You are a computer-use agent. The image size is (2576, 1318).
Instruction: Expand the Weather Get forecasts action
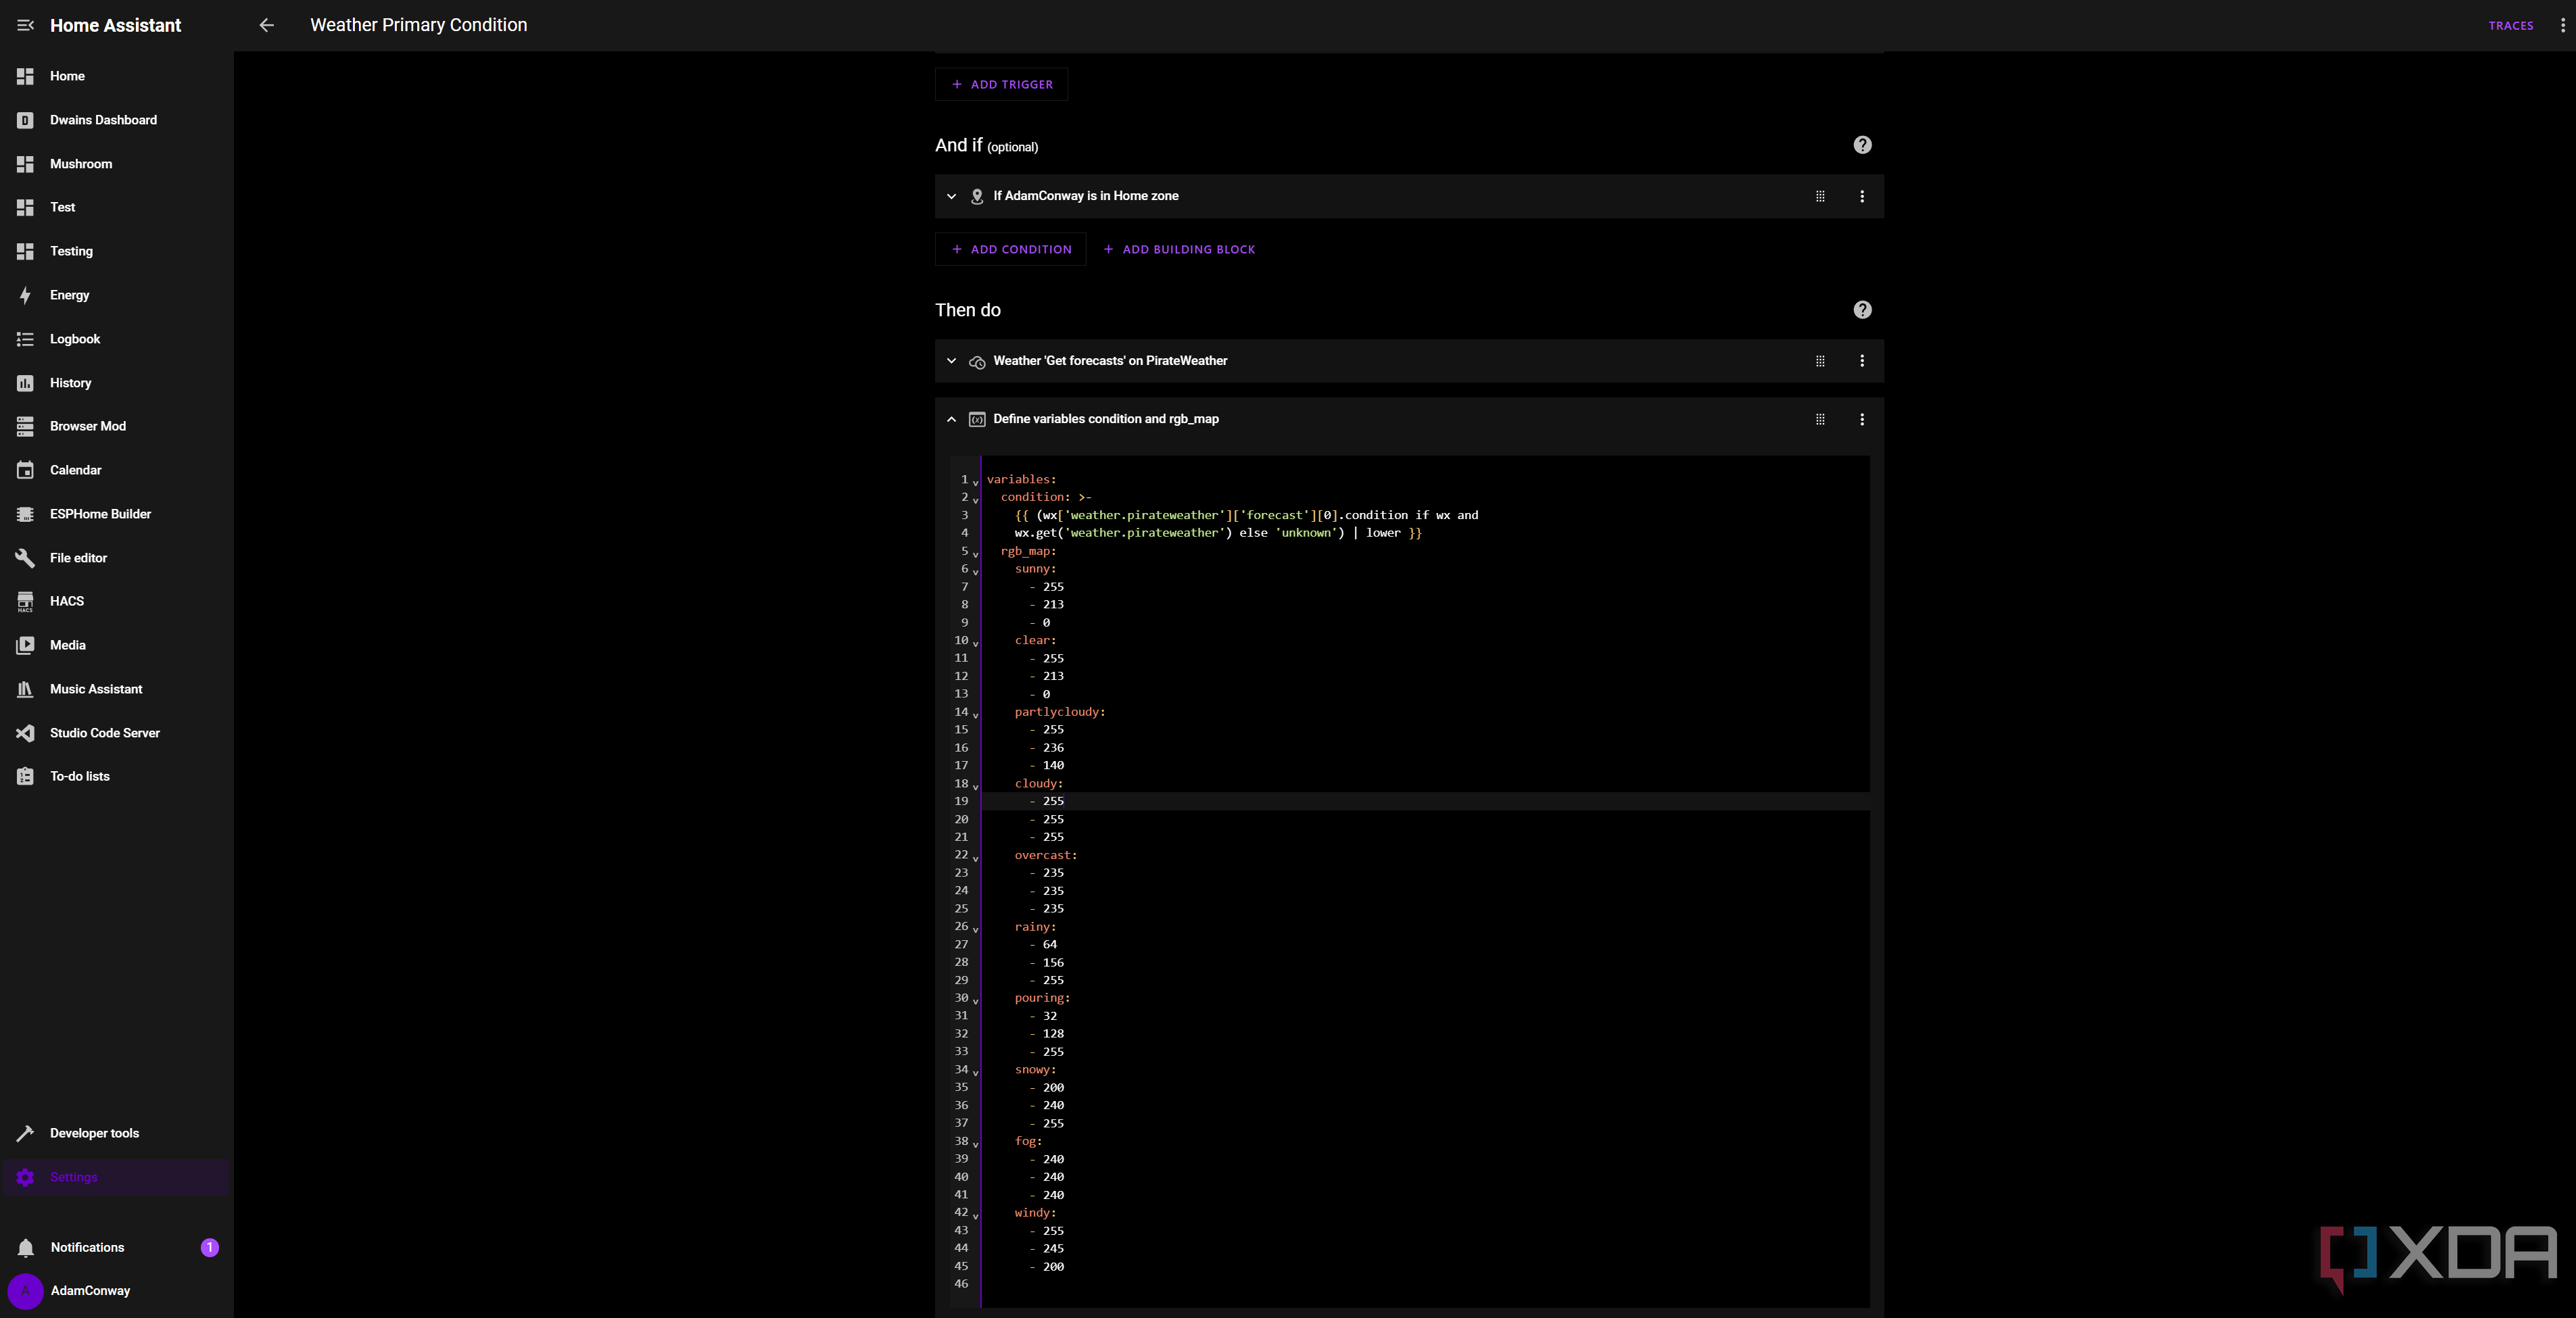pyautogui.click(x=951, y=361)
